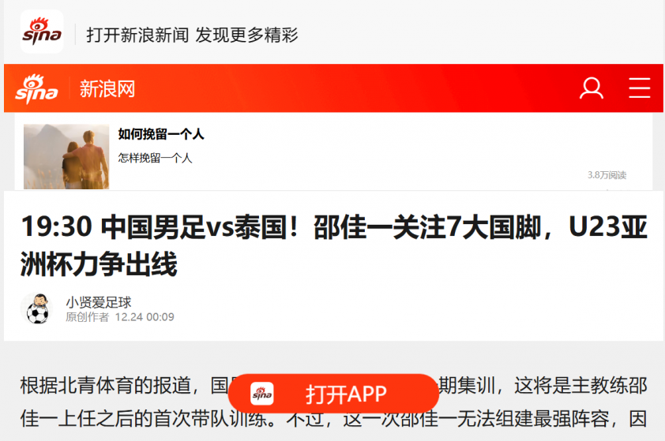The height and width of the screenshot is (441, 665).
Task: Click the 原创作者 label
Action: click(x=87, y=317)
